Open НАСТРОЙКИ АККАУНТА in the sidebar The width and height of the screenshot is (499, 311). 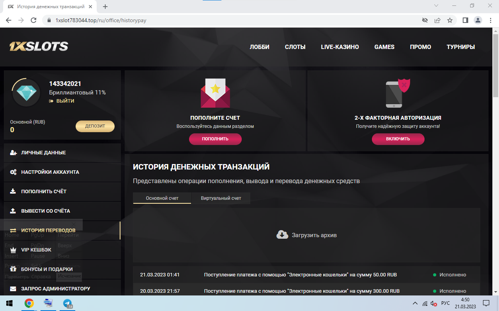coord(62,172)
